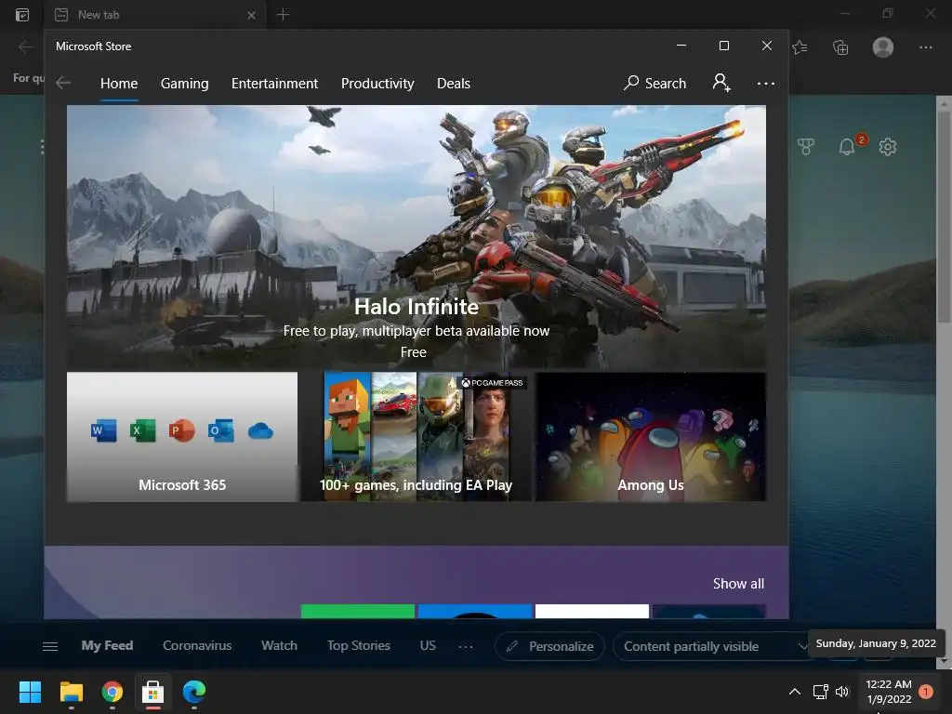Add a new tab in Edge
The height and width of the screenshot is (714, 952).
[x=283, y=15]
